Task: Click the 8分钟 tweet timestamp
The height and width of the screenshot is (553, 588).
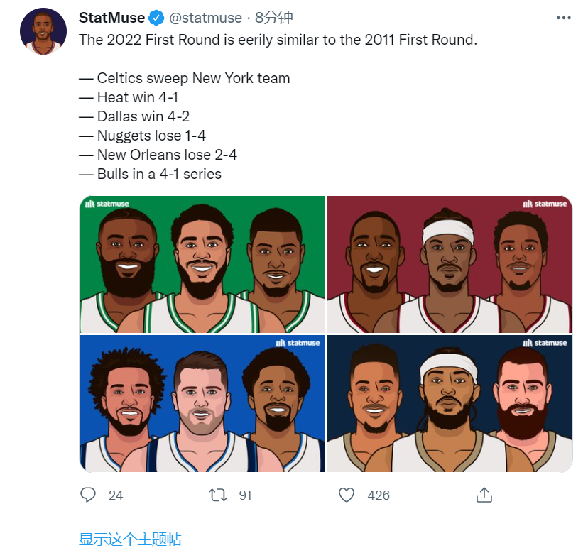Action: click(x=274, y=18)
